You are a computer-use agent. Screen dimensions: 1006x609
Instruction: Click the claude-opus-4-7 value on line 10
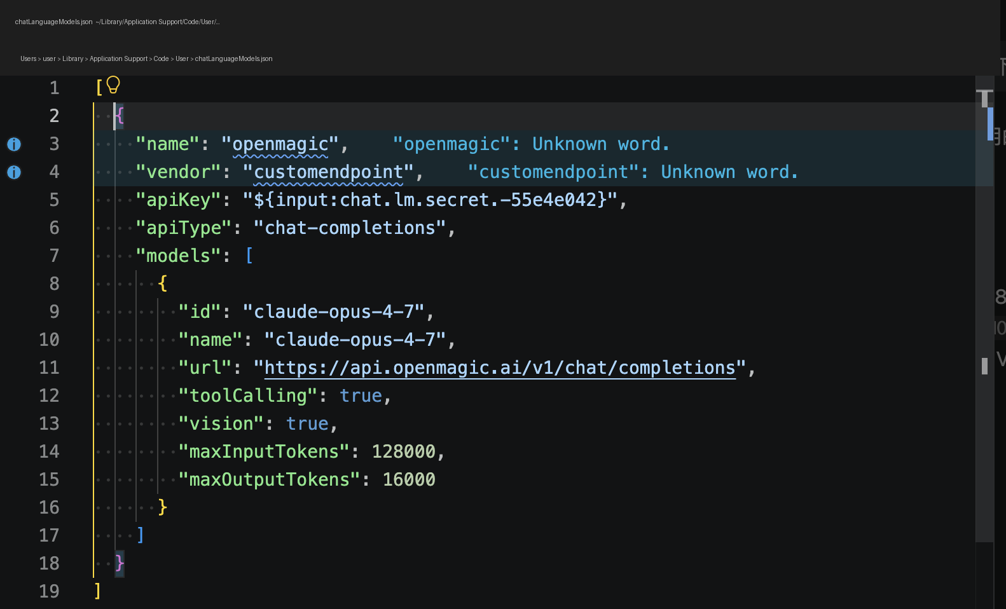(355, 340)
